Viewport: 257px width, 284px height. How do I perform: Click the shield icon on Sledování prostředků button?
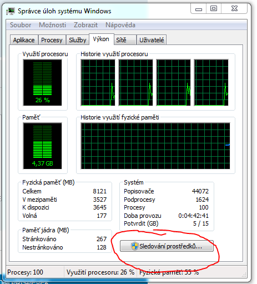tap(135, 246)
